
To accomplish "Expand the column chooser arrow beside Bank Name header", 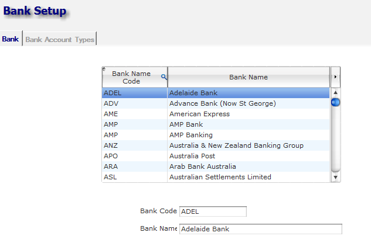I will point(335,77).
